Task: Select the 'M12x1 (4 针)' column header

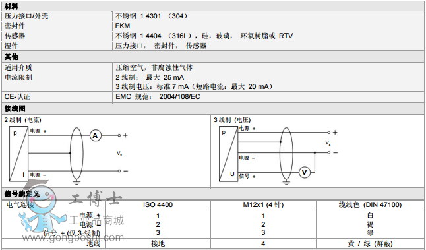Action: pos(263,204)
